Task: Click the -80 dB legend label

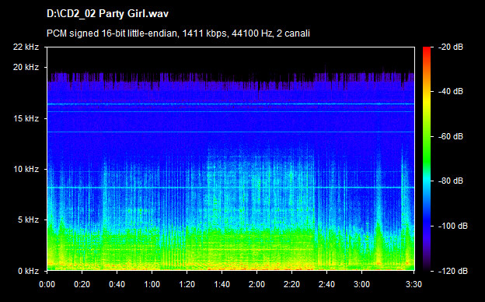Action: point(451,181)
